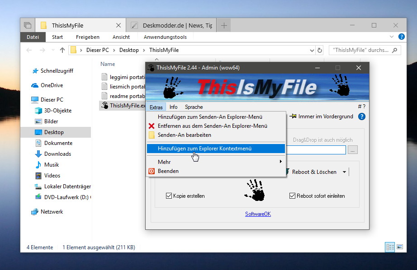Choose Hinzufügen zum Explorer Kontextmenü
This screenshot has height=270, width=417.
(x=216, y=149)
